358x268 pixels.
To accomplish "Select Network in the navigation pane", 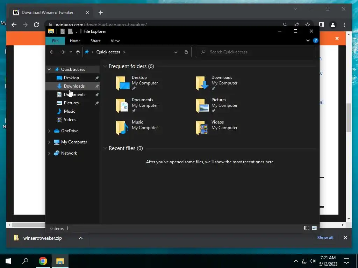I will (69, 153).
